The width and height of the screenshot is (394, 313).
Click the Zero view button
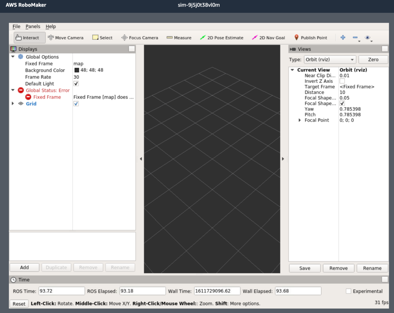[x=373, y=59]
